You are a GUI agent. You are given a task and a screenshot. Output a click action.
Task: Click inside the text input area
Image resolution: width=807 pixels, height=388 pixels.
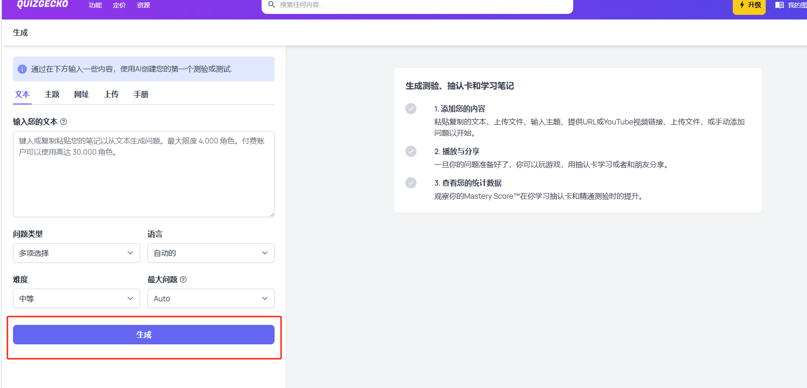(144, 174)
